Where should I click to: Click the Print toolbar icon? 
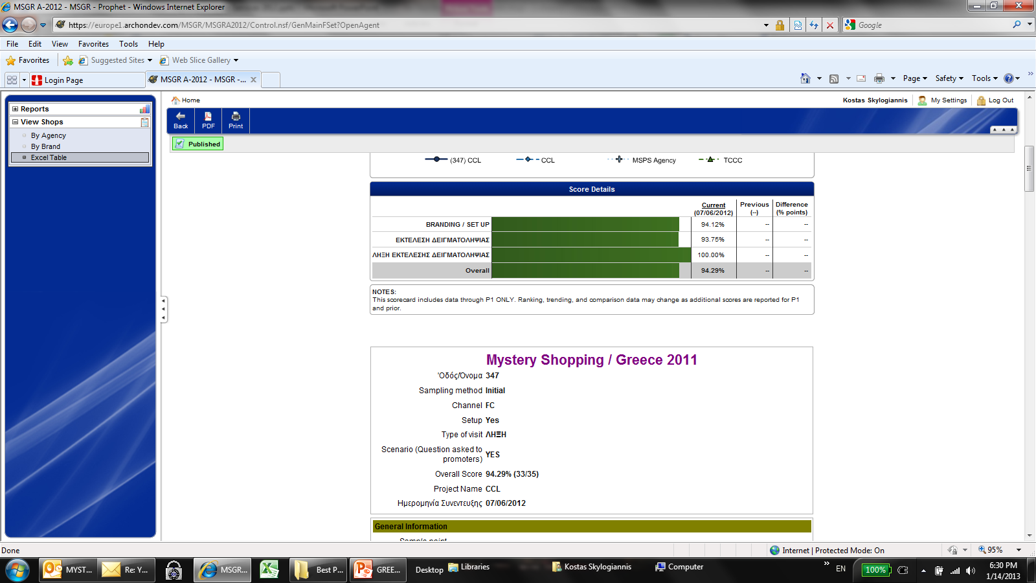236,120
